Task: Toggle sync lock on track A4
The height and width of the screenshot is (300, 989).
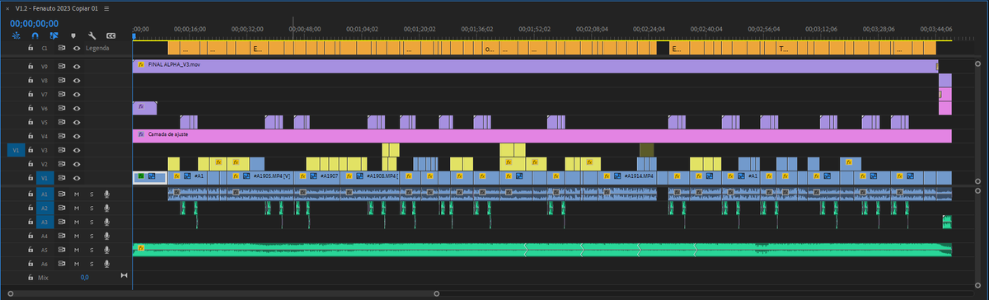Action: coord(62,236)
